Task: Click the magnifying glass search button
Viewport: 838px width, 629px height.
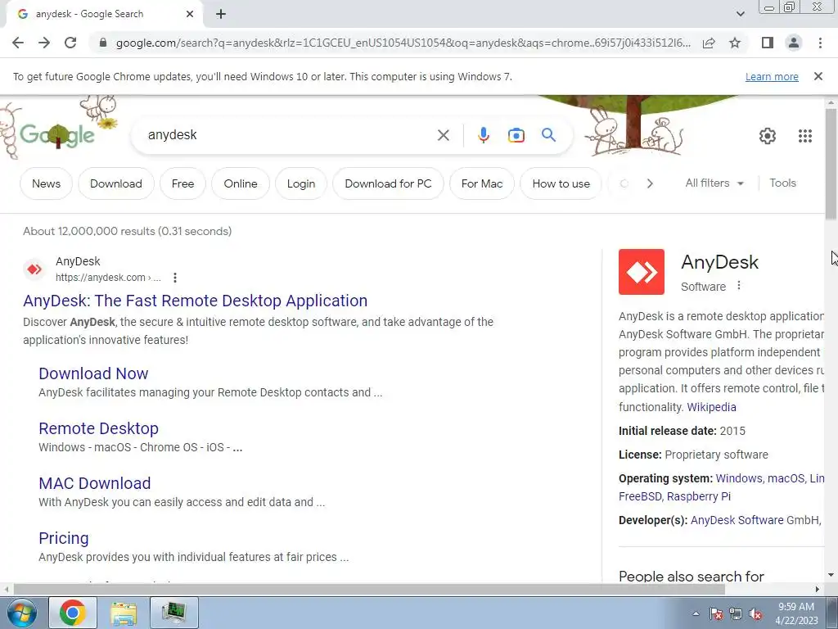Action: 549,135
